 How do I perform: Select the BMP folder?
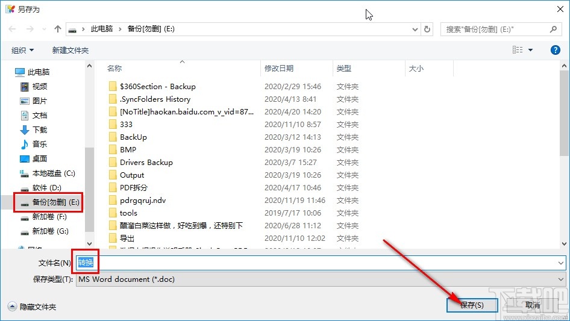128,150
